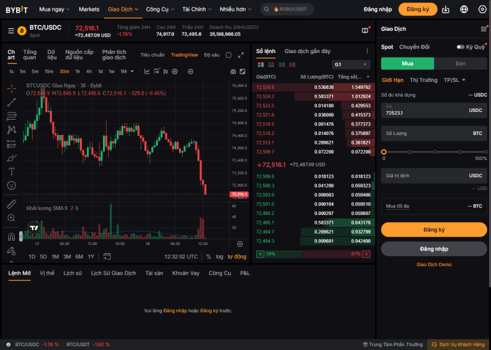
Task: Select the brush drawing tool
Action: tap(12, 157)
